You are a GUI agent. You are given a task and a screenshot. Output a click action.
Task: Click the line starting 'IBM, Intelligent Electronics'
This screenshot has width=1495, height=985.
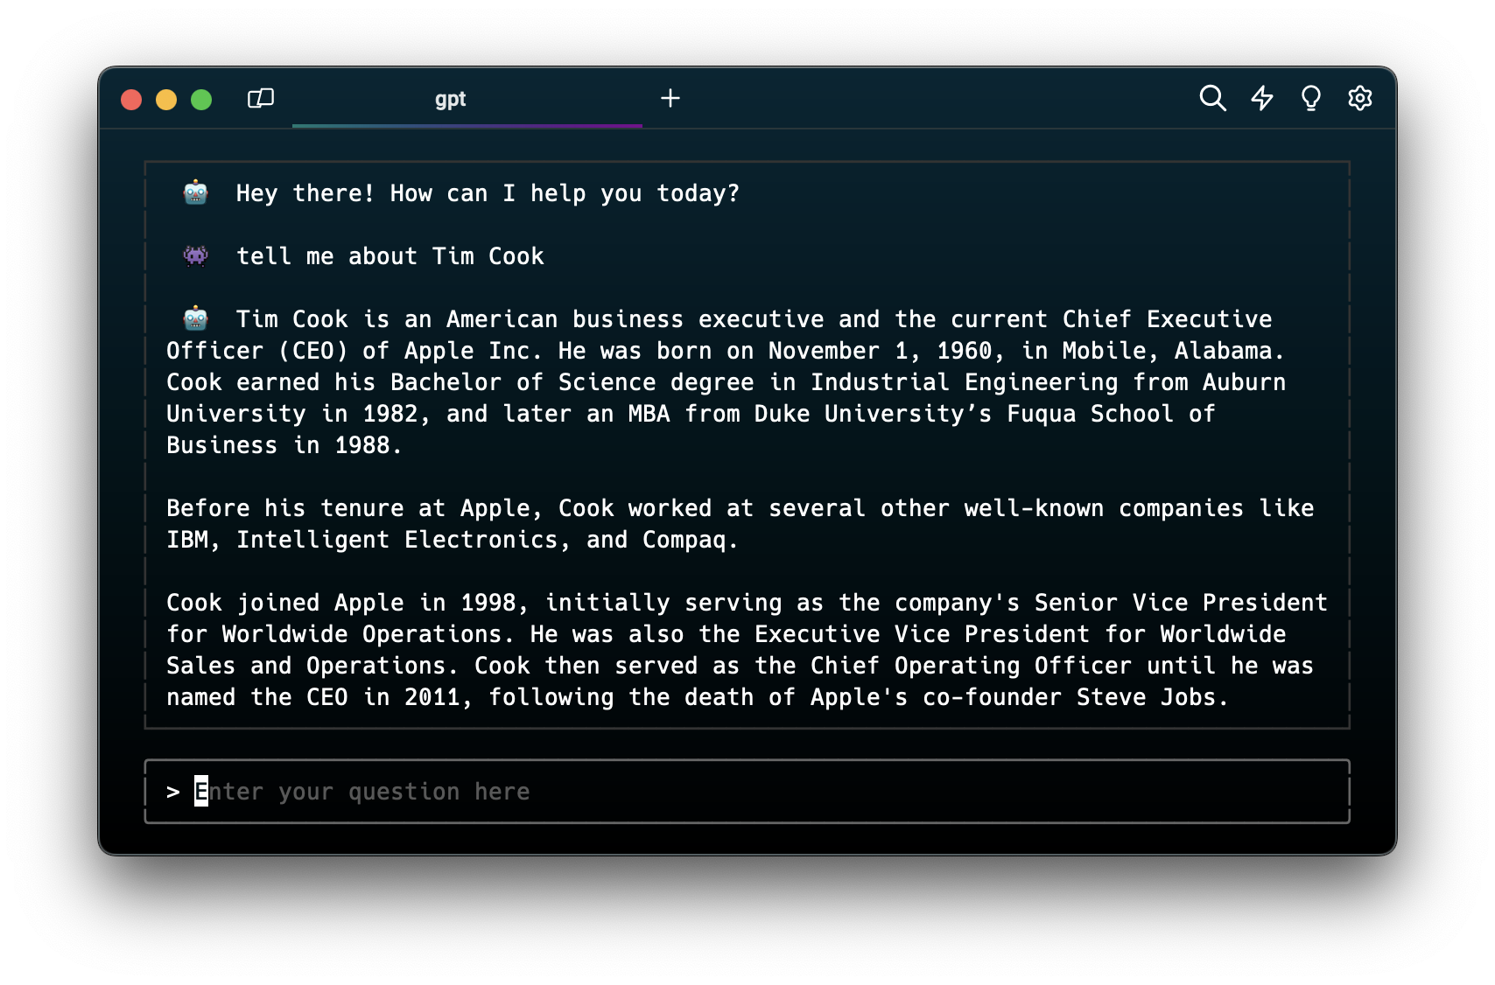(452, 540)
